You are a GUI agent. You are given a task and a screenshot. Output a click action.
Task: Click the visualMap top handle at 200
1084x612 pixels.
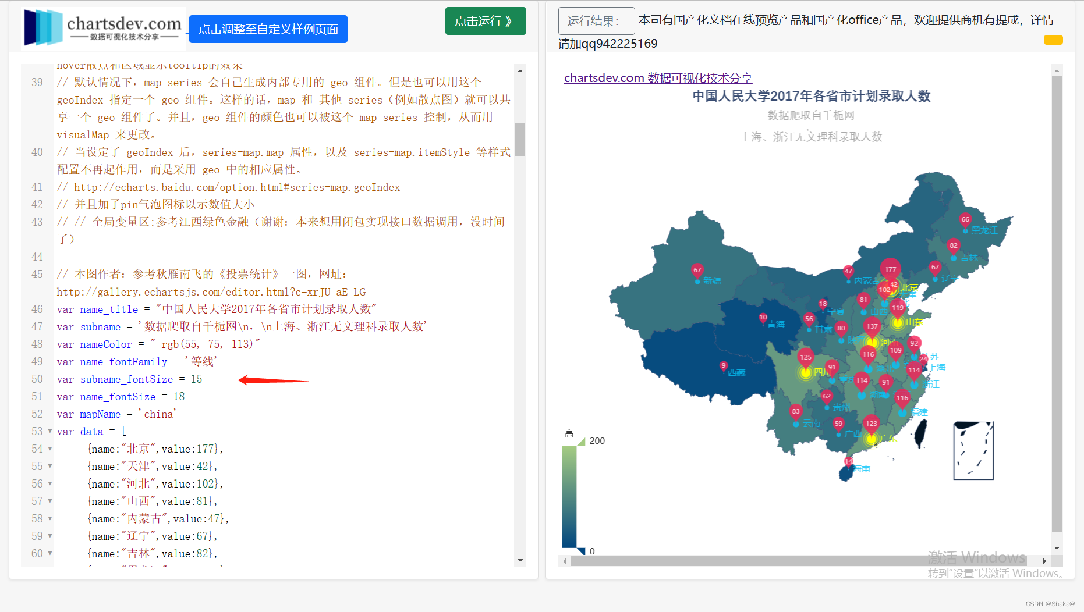pyautogui.click(x=580, y=442)
